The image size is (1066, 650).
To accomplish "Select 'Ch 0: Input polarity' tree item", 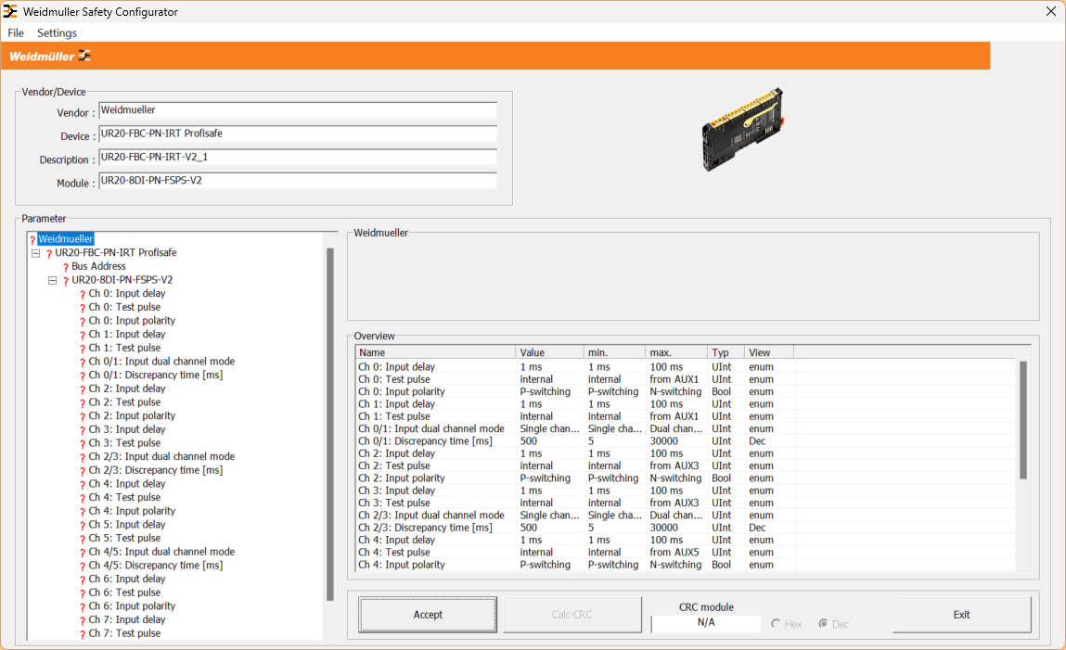I will click(x=132, y=321).
